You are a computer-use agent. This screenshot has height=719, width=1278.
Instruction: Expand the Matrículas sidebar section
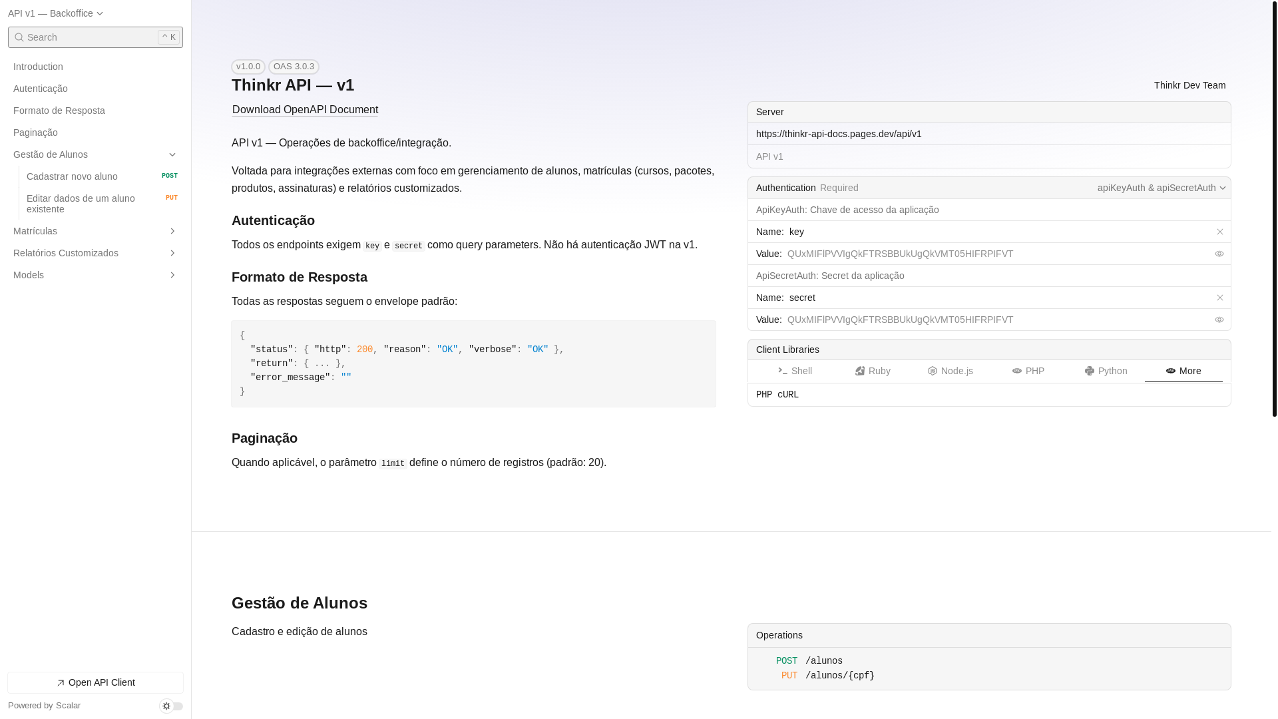coord(95,231)
